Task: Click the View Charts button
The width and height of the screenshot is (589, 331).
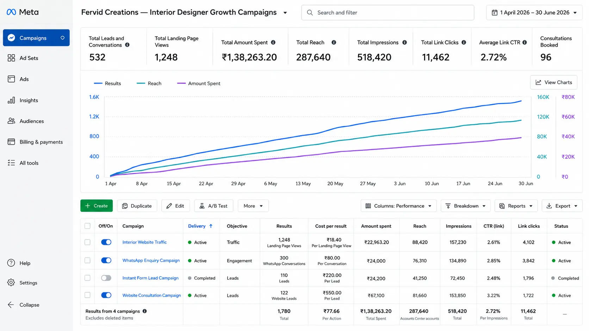Action: (x=553, y=82)
